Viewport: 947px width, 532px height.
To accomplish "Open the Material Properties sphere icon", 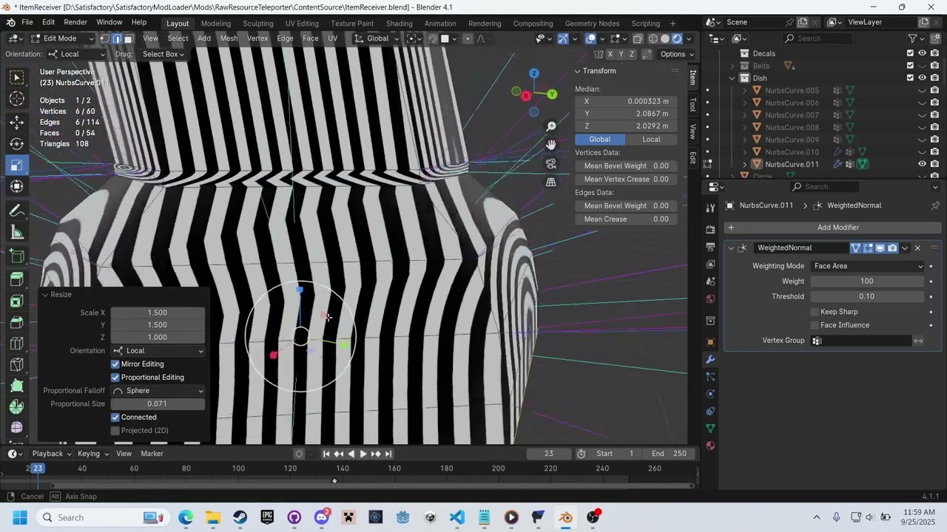I will point(710,446).
